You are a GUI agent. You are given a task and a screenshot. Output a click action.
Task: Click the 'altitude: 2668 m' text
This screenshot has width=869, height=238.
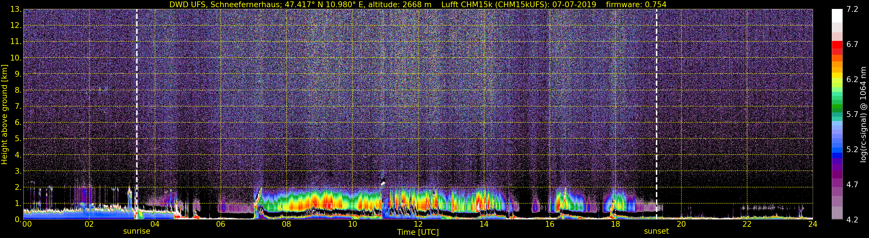[400, 4]
